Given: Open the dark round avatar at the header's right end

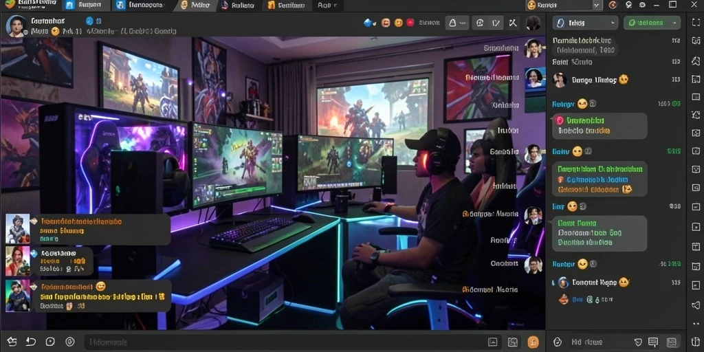Looking at the screenshot, I should [x=533, y=23].
